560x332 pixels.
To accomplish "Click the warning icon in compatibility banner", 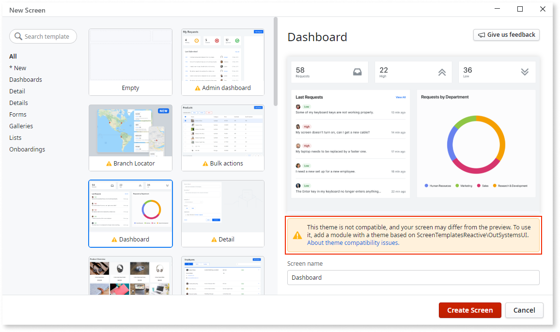I will pos(297,235).
